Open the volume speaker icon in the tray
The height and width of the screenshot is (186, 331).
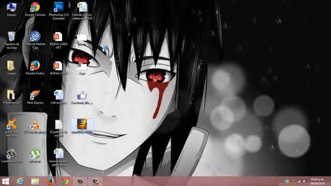(x=304, y=181)
